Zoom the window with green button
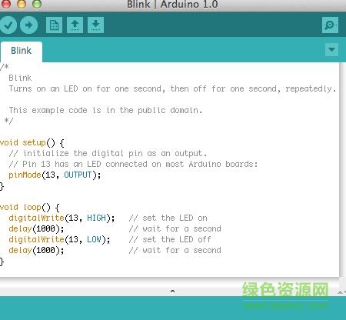 tap(37, 4)
